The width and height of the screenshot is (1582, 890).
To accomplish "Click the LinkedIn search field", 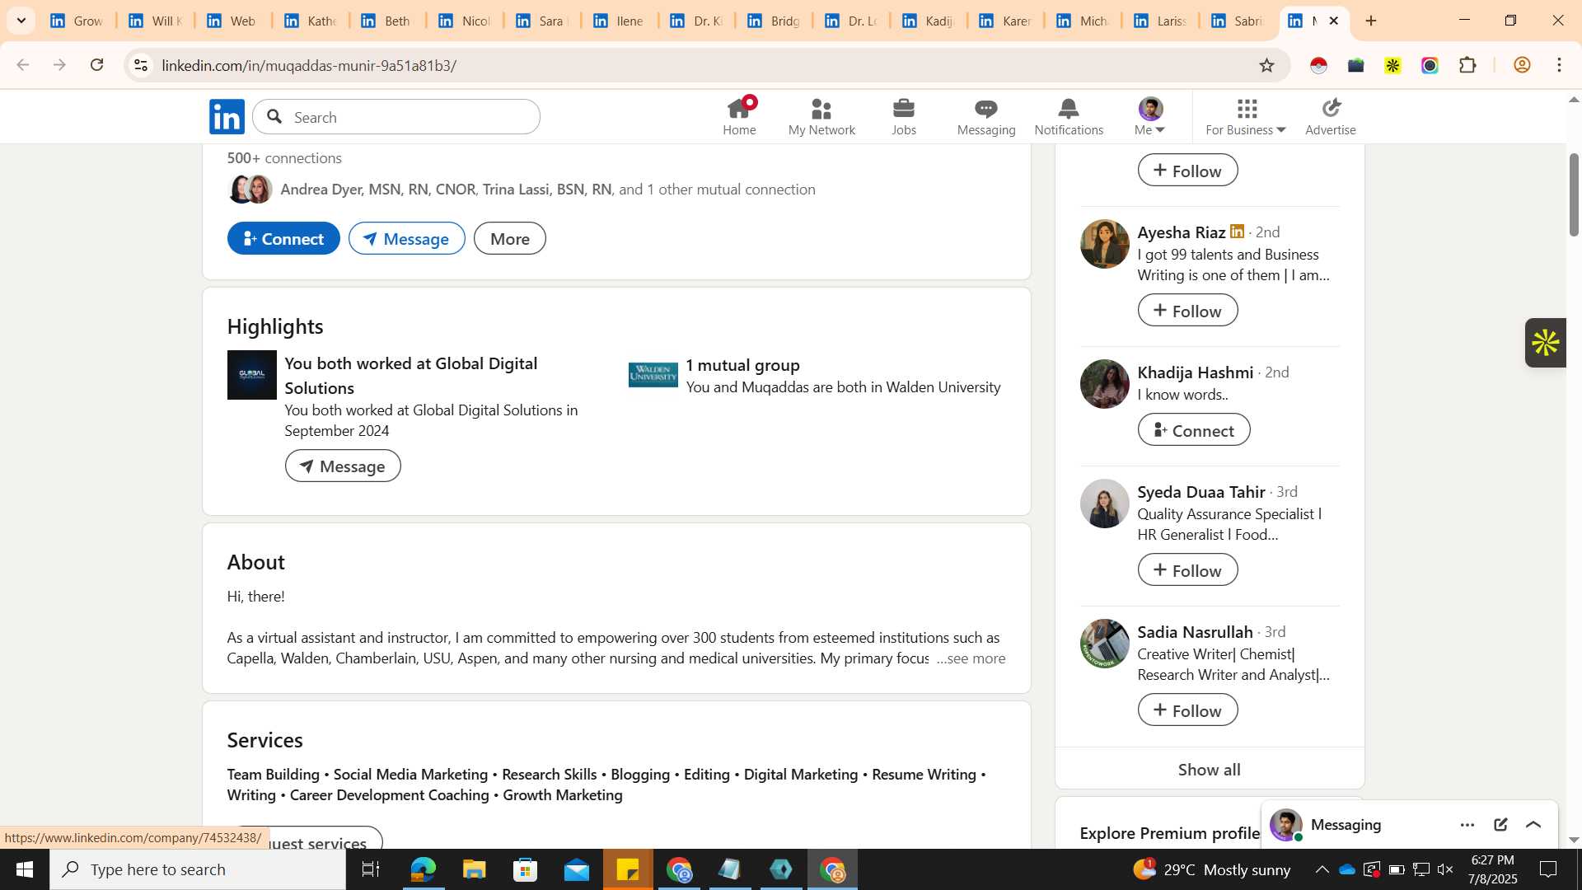I will click(396, 117).
